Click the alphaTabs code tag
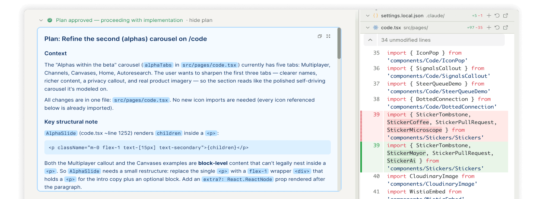Image resolution: width=543 pixels, height=199 pixels. [158, 65]
